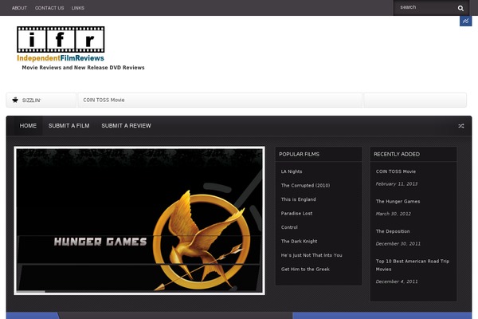
Task: Open The Dark Knight link
Action: (299, 241)
